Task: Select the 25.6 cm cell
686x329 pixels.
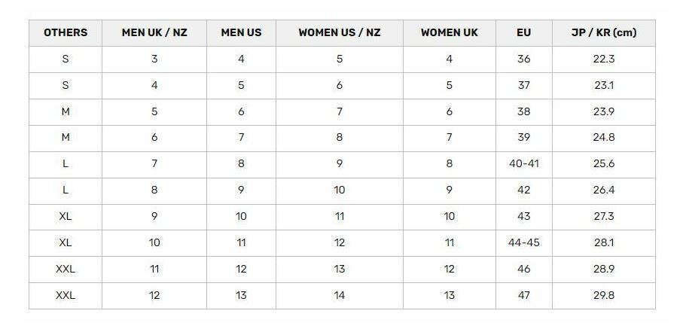Action: pos(604,164)
